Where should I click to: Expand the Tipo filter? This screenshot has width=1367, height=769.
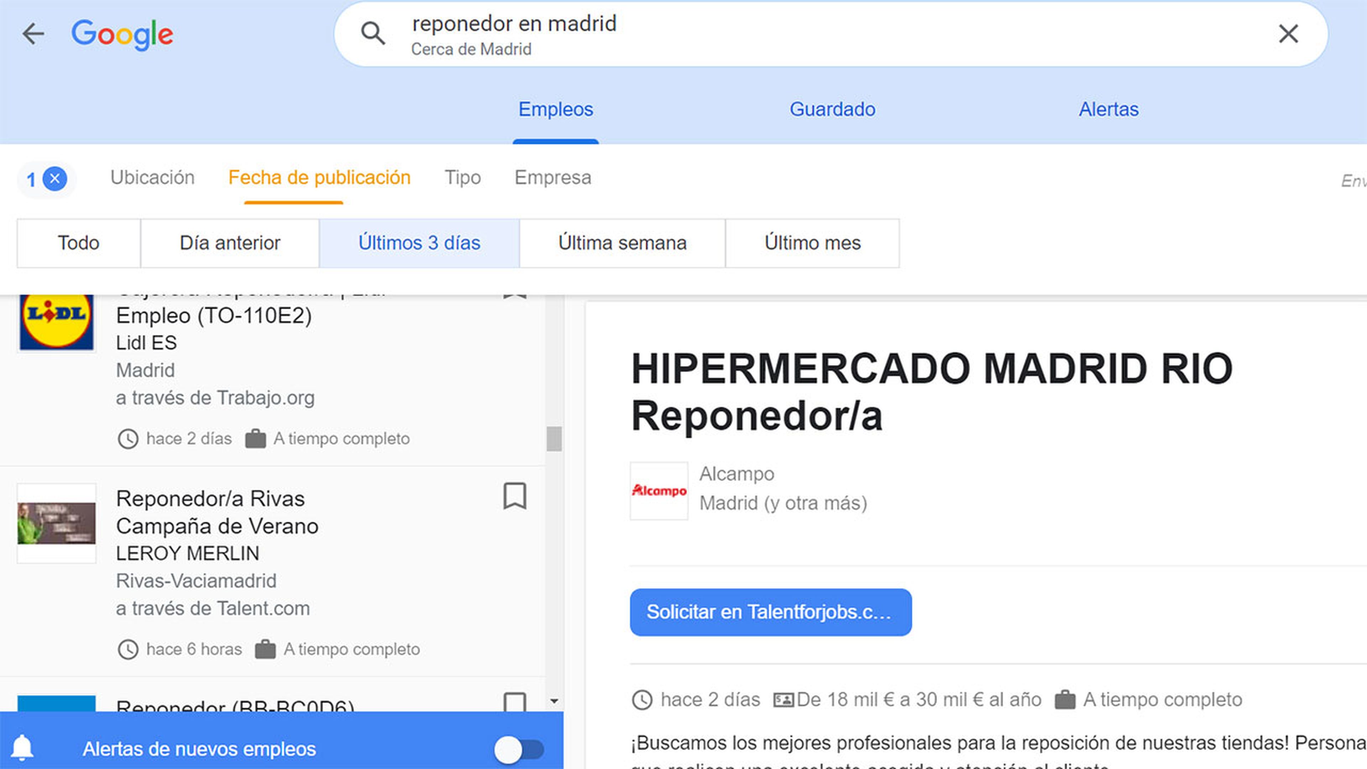[x=462, y=177]
